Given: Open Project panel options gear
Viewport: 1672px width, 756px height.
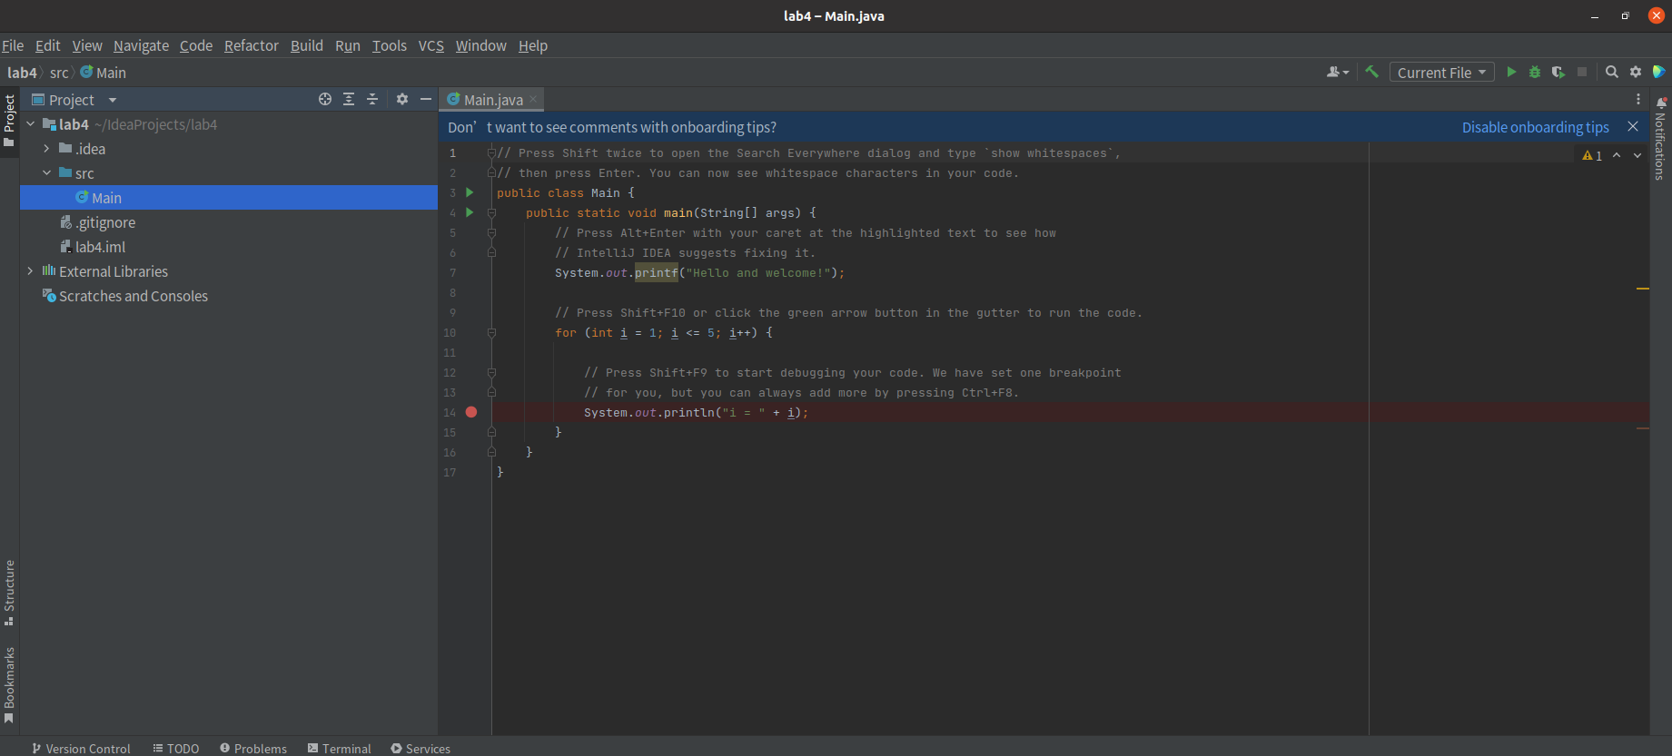Looking at the screenshot, I should pos(402,99).
